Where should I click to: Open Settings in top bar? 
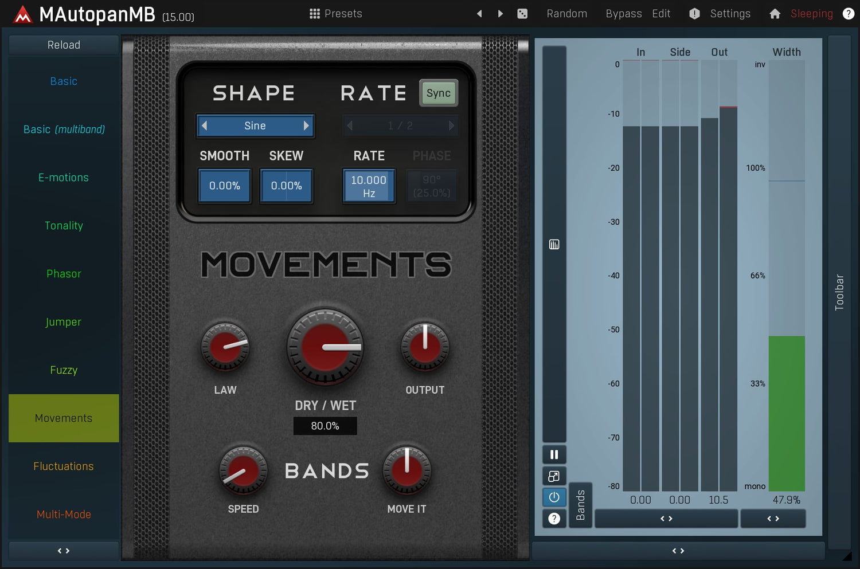[x=729, y=14]
